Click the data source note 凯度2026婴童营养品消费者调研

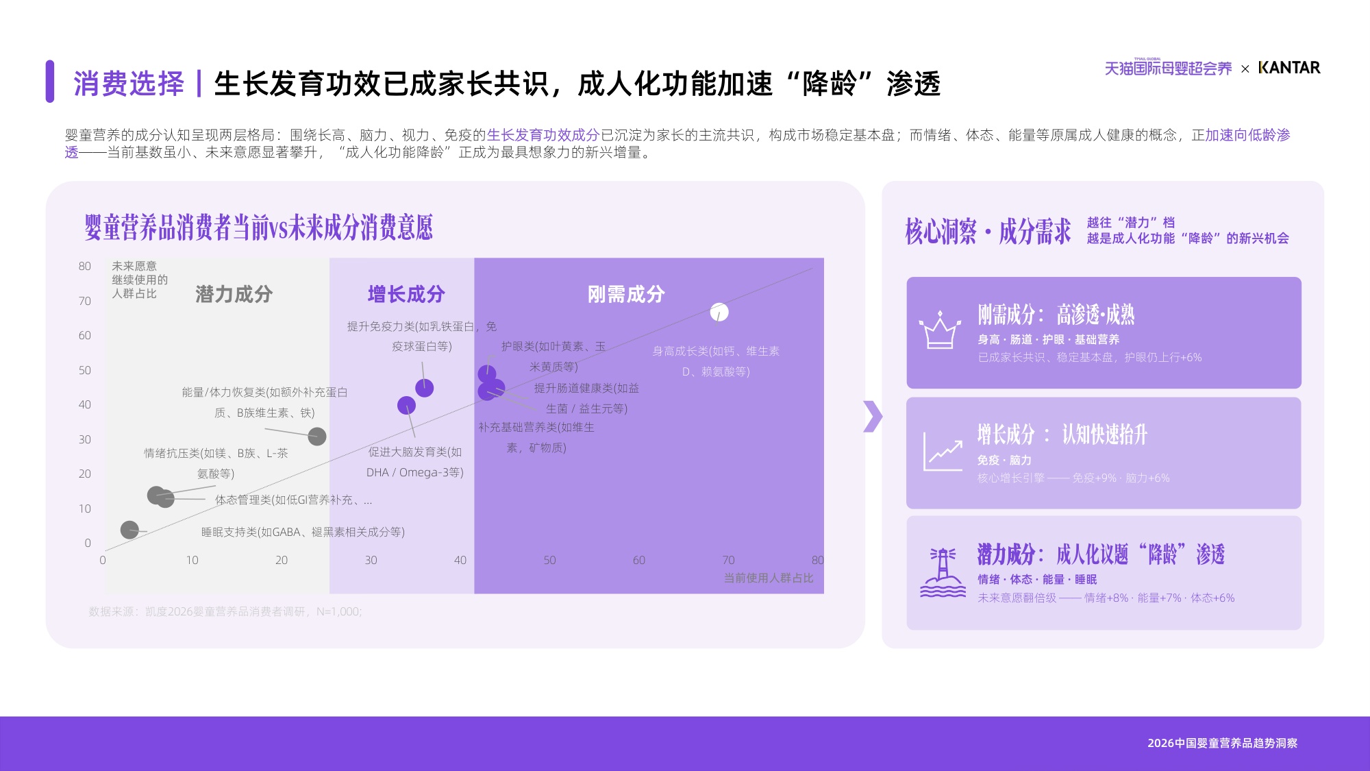tap(225, 611)
